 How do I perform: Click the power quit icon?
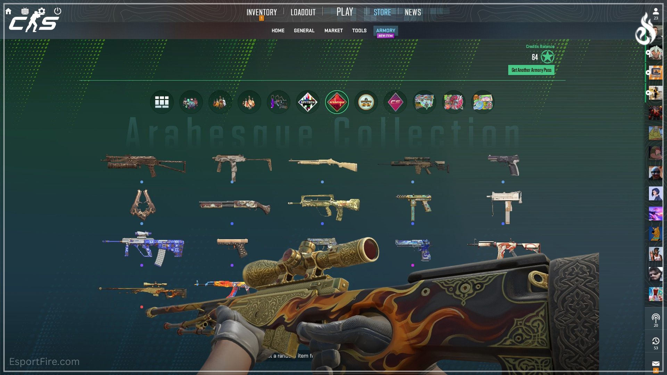pos(58,11)
